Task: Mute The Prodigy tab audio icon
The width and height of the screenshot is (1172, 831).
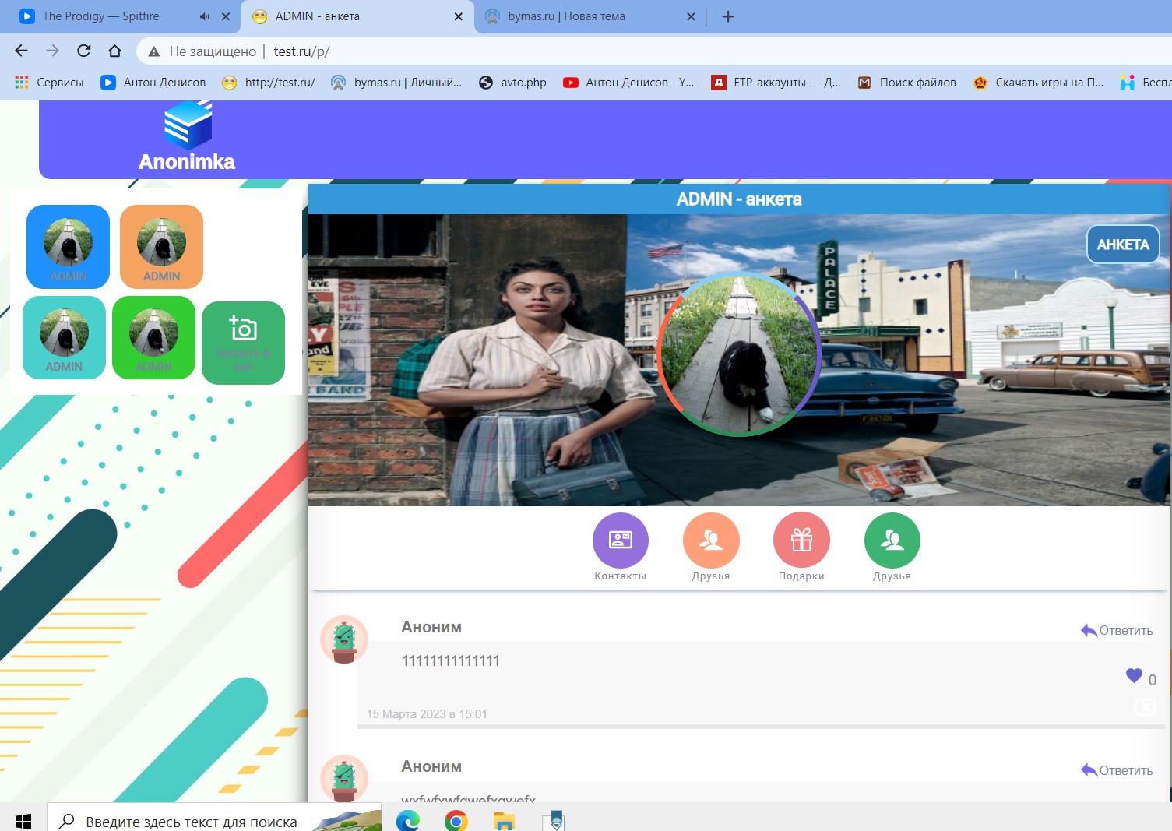Action: (204, 16)
